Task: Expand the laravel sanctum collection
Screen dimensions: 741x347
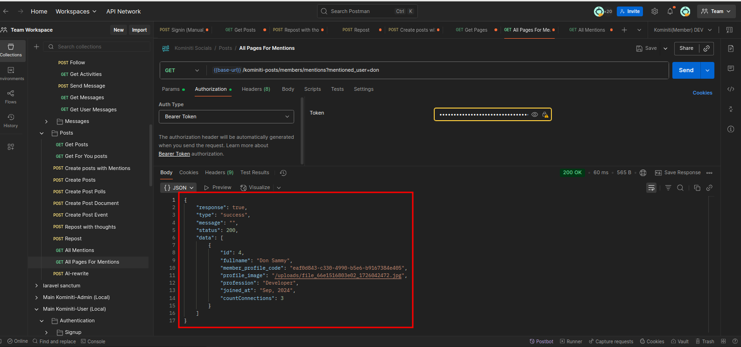Action: [36, 286]
